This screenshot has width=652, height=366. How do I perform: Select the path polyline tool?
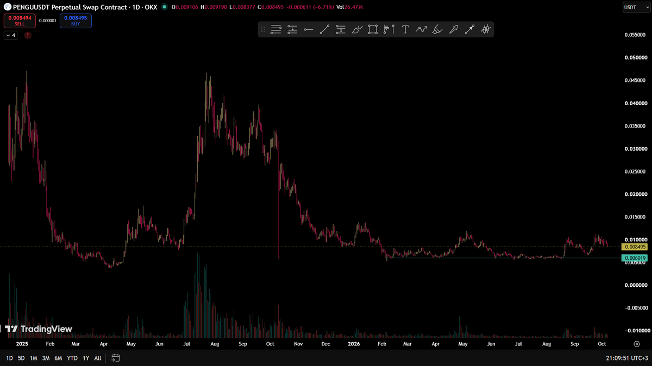pos(422,29)
